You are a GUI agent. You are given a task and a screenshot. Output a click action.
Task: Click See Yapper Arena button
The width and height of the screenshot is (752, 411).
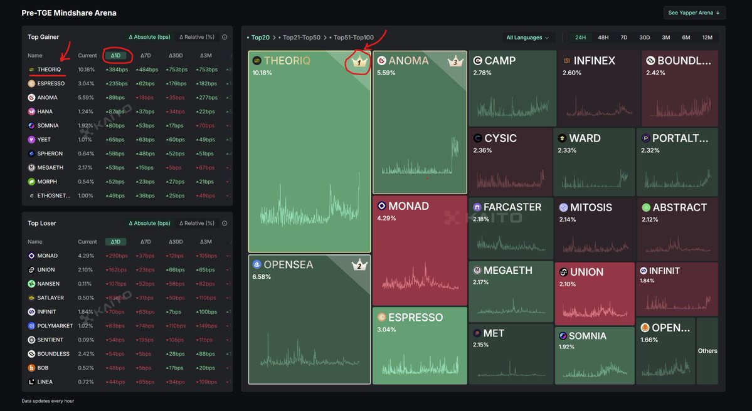click(694, 13)
